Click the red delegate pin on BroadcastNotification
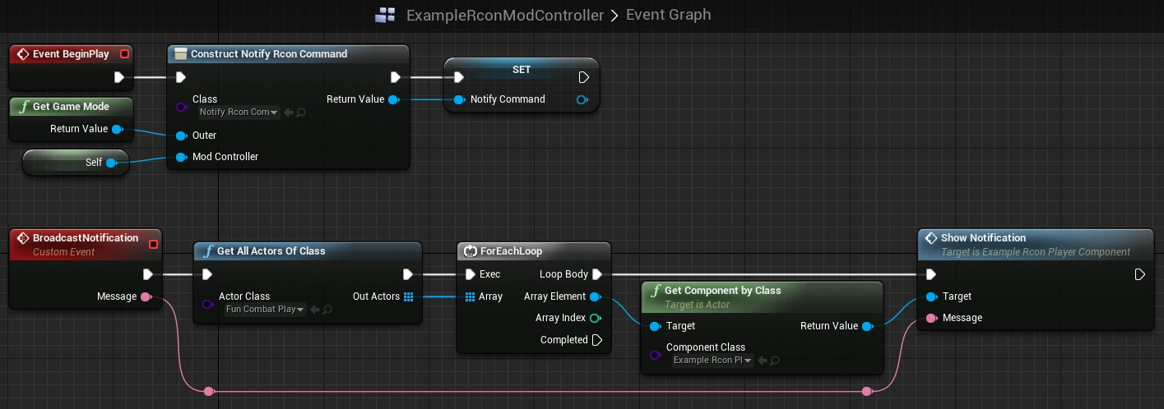Image resolution: width=1164 pixels, height=409 pixels. 153,244
